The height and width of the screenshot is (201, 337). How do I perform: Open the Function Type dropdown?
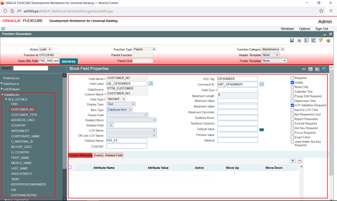(x=144, y=49)
